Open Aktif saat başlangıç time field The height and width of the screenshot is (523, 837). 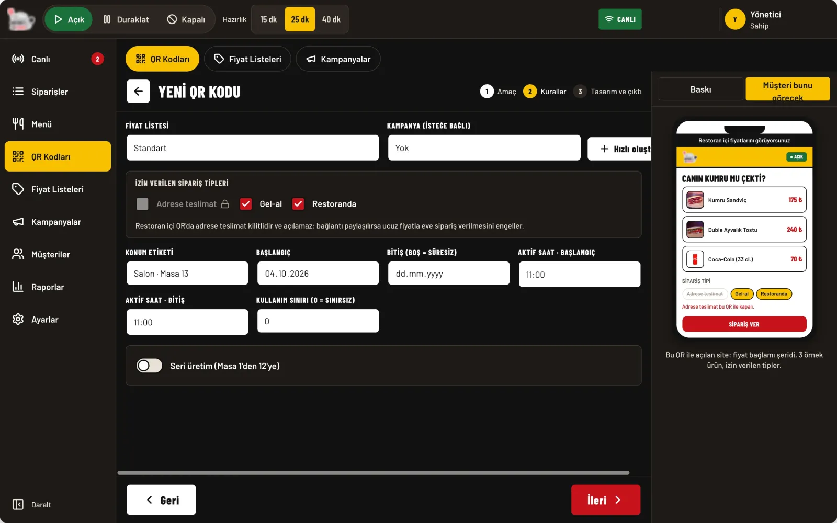(x=580, y=275)
